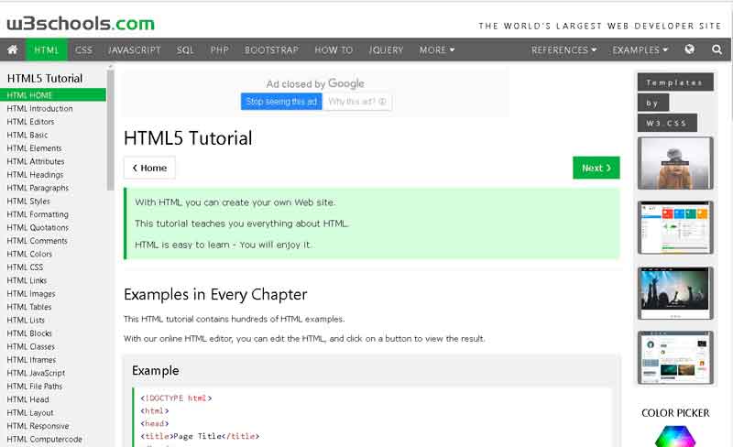Click the DOCTYPE html code line
This screenshot has height=447, width=733.
pyautogui.click(x=176, y=398)
